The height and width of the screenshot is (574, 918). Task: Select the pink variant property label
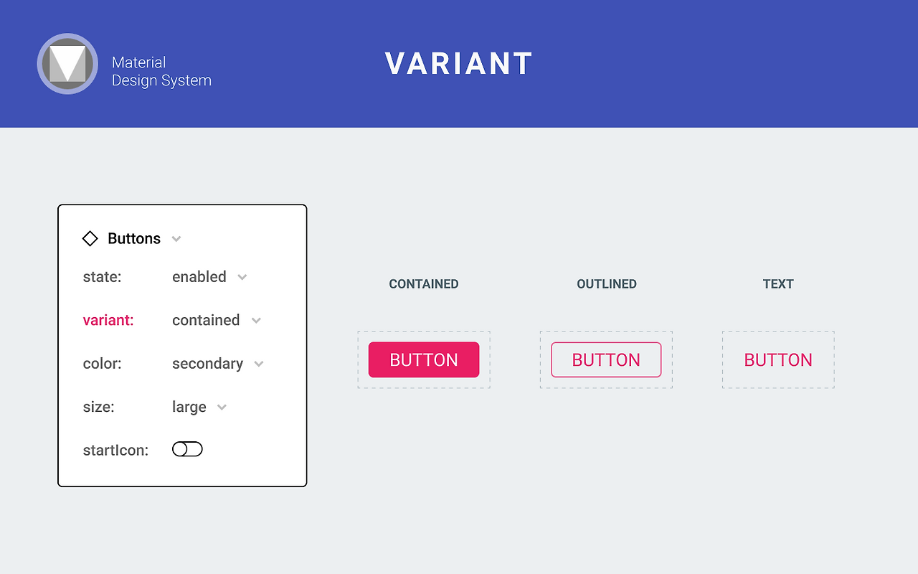(x=108, y=320)
